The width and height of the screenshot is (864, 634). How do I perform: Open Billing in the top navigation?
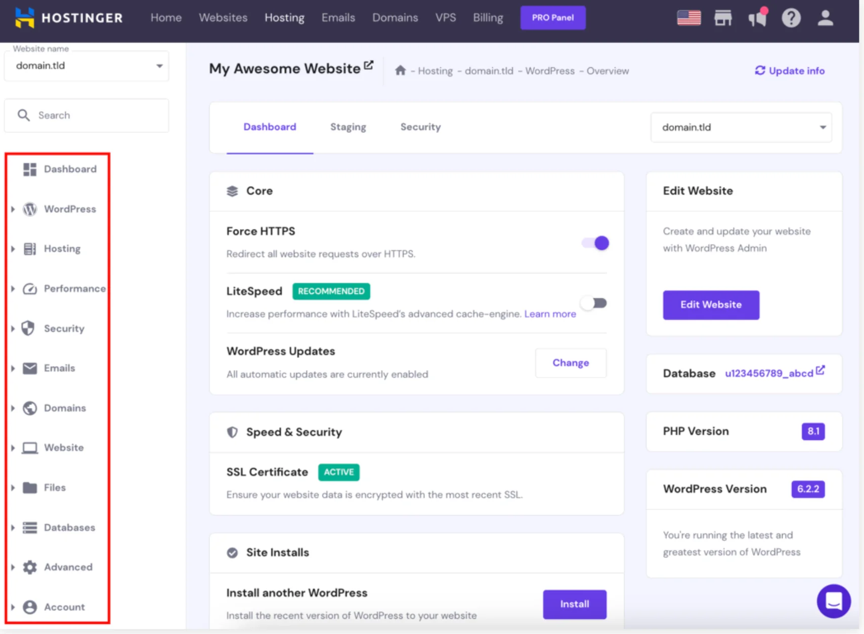[x=488, y=18]
